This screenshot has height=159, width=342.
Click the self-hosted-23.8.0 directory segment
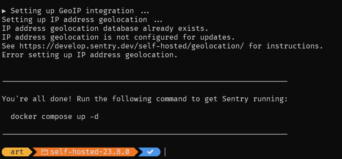[x=85, y=152]
